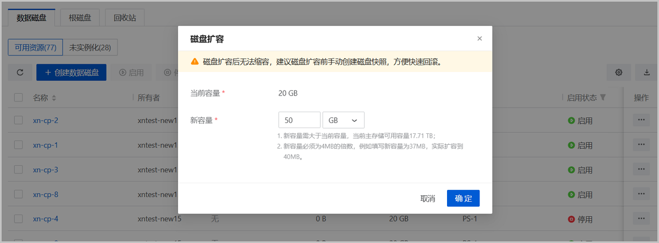Open the xn-cp-1 disk link
This screenshot has width=659, height=243.
click(46, 145)
